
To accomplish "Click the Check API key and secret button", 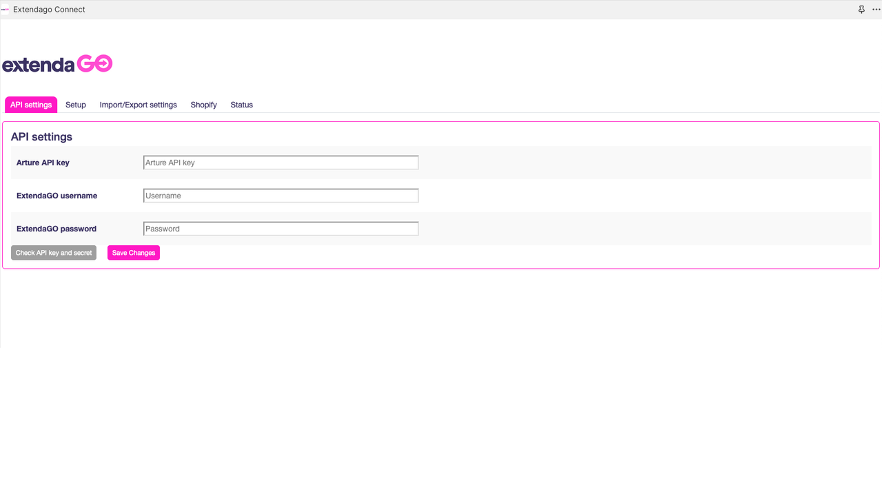I will [x=53, y=253].
